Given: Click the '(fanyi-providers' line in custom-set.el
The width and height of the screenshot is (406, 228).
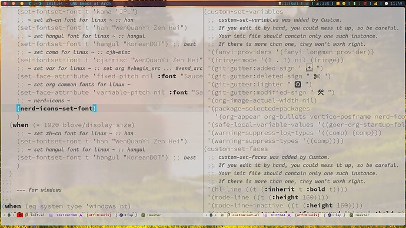Looking at the screenshot, I should (291, 52).
